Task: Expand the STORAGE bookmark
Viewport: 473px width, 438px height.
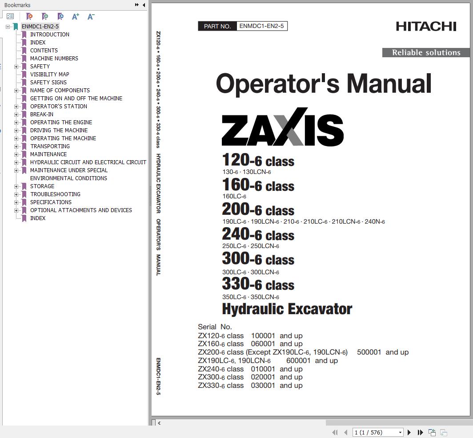Action: pos(16,186)
